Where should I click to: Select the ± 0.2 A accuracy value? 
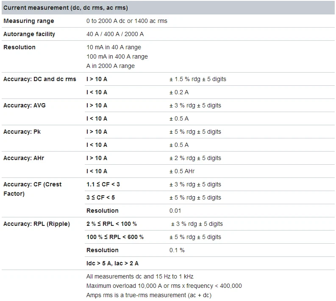(179, 92)
